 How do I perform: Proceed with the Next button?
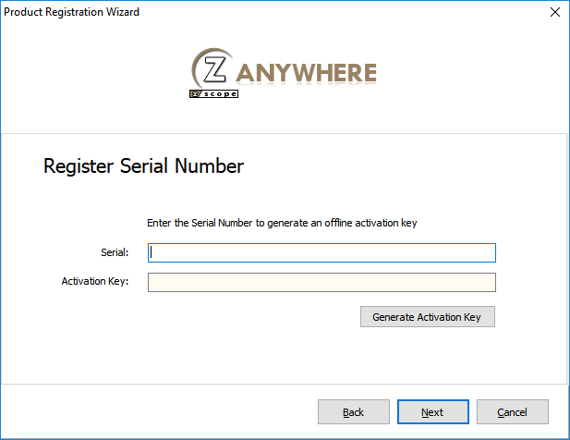click(433, 412)
